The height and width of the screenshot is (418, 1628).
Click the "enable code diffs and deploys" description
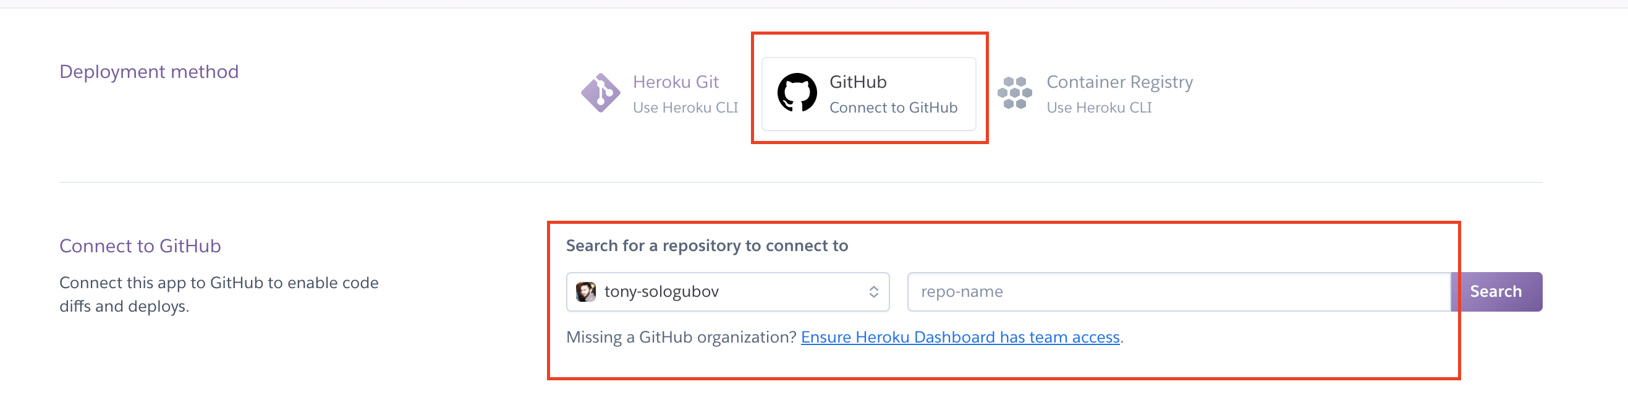219,295
